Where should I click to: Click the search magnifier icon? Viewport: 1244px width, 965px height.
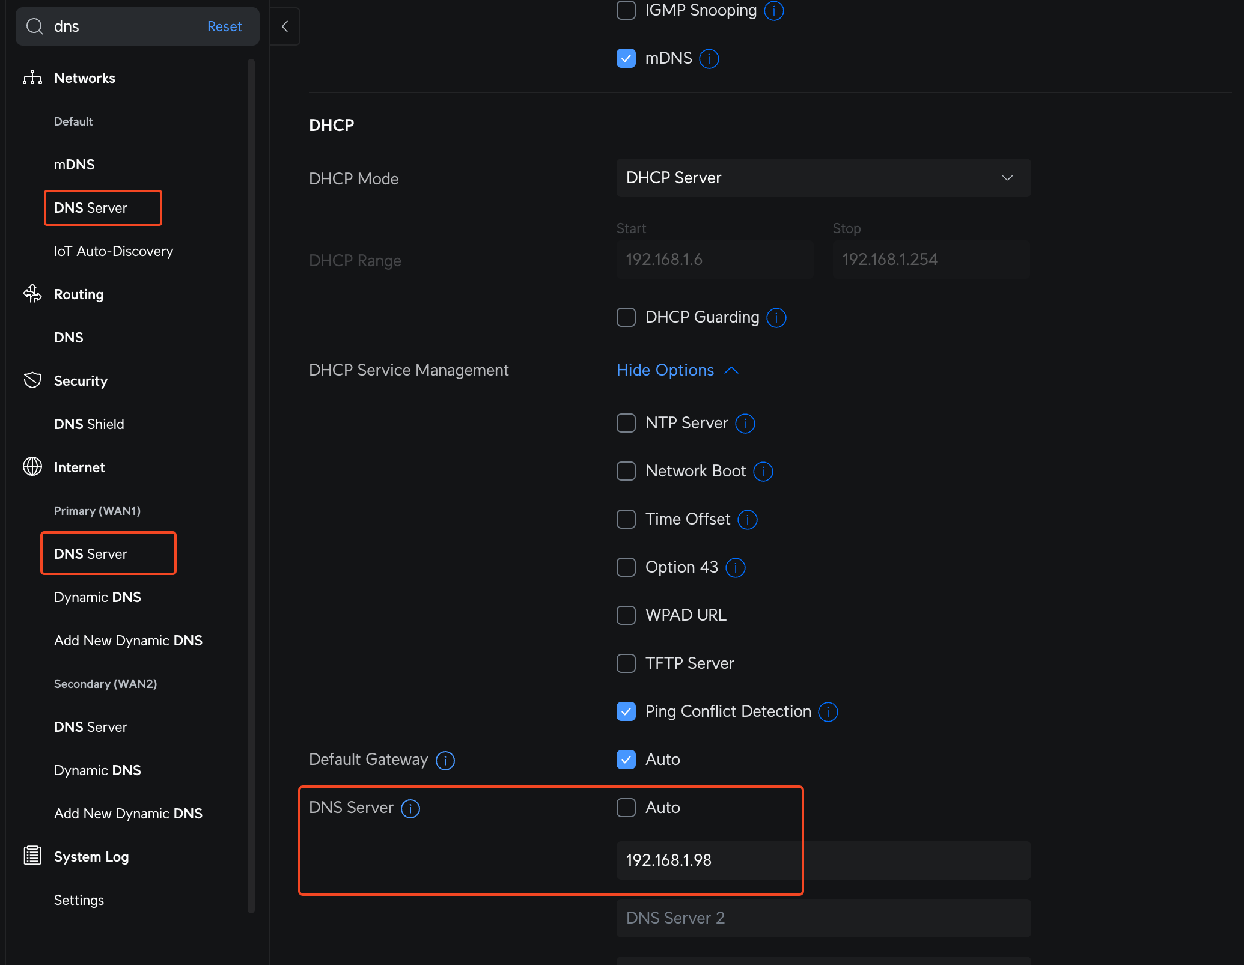coord(35,26)
